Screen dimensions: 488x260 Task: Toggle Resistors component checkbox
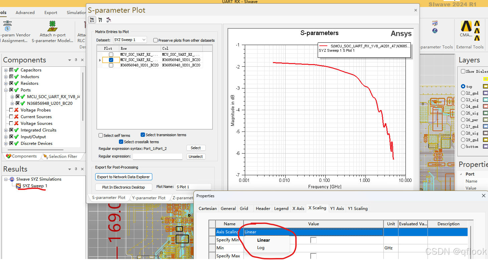(x=11, y=83)
